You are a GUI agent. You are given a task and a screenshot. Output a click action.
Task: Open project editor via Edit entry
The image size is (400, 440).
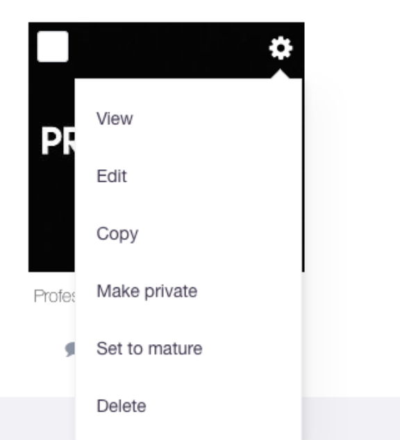(x=111, y=176)
